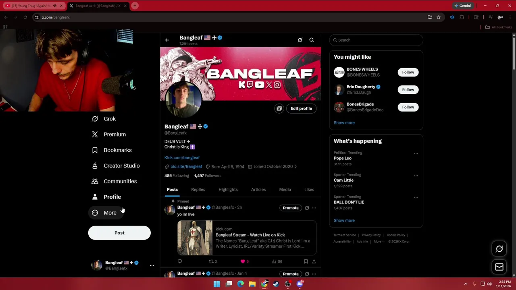Screen dimensions: 516x290
Task: View the 485 Following list
Action: [x=177, y=176]
